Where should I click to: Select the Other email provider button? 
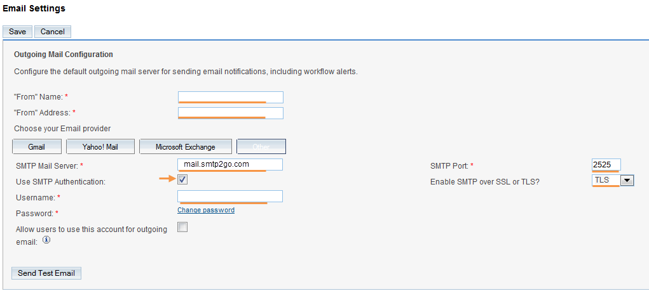click(261, 146)
